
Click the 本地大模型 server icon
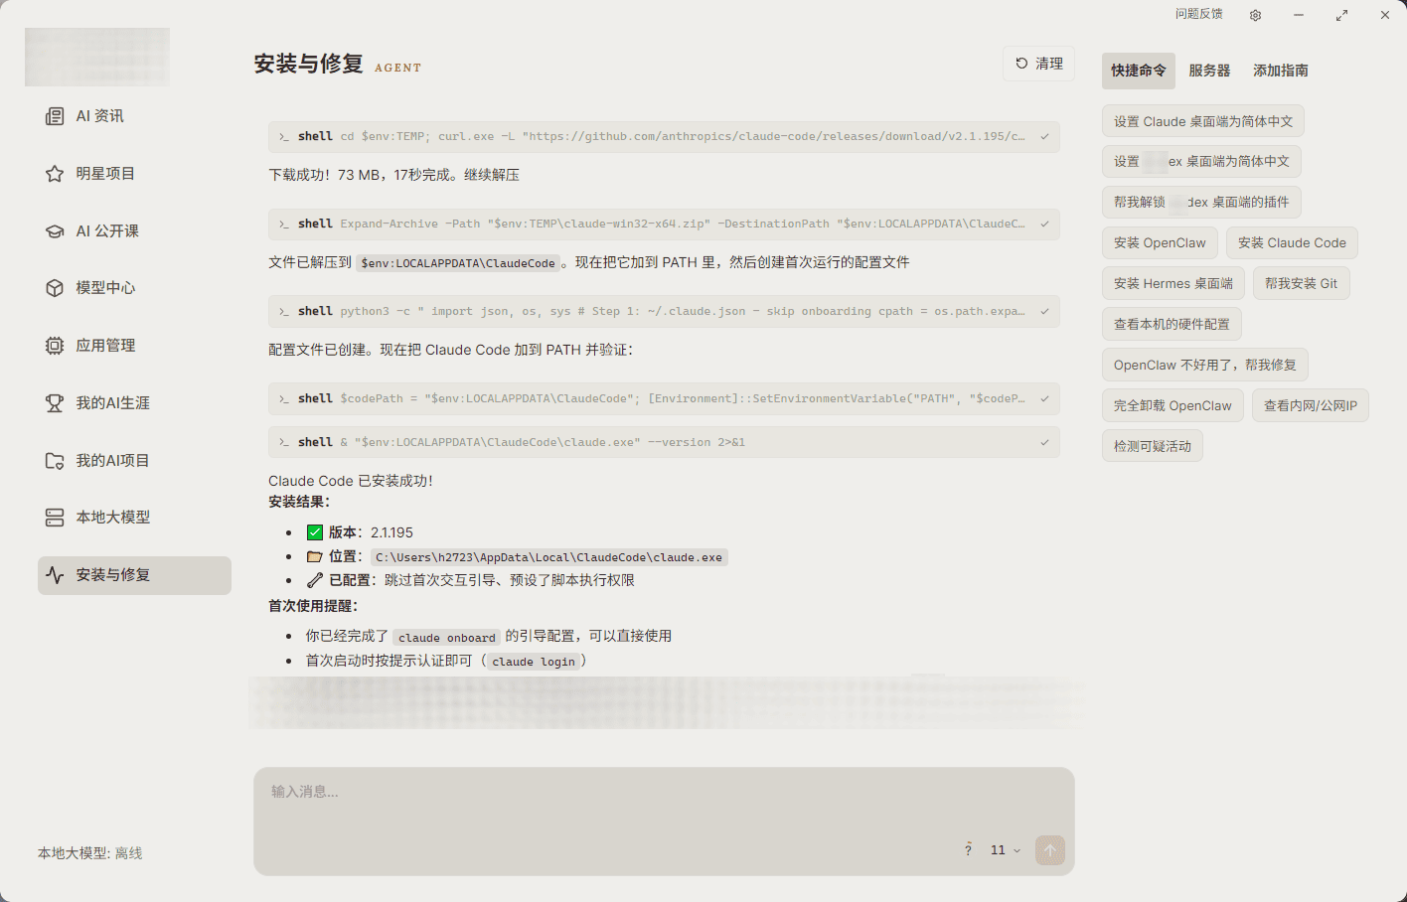[55, 518]
